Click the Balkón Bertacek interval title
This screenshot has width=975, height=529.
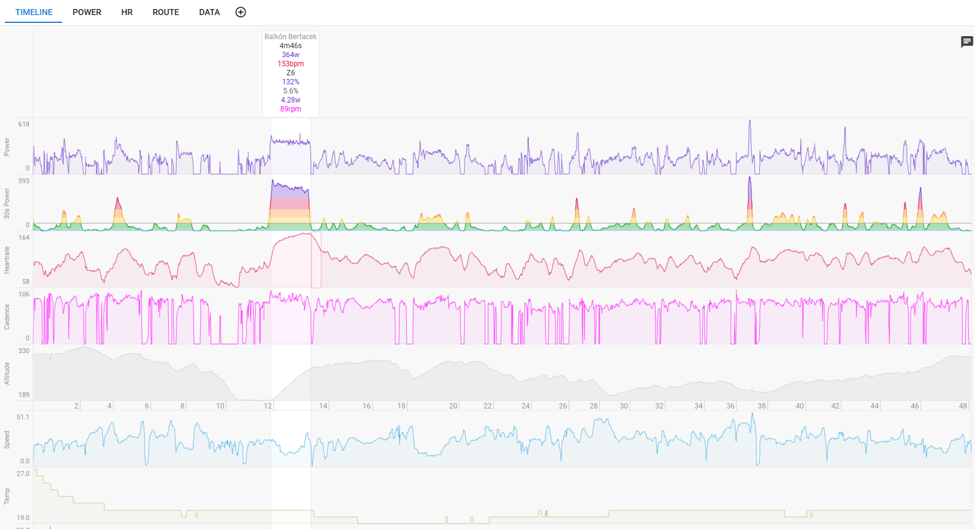pyautogui.click(x=290, y=37)
